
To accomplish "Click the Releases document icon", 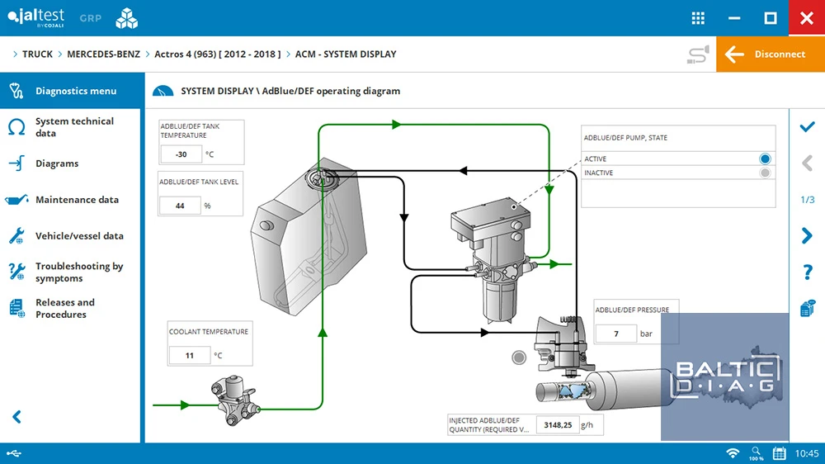I will click(16, 309).
